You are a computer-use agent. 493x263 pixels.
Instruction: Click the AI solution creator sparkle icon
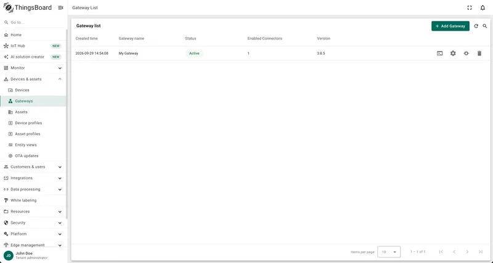[x=6, y=57]
